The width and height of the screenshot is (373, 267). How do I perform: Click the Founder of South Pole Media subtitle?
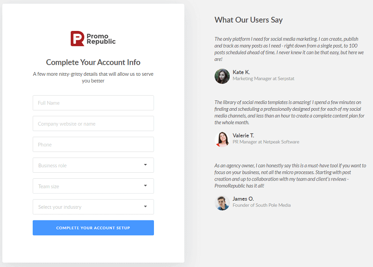(x=261, y=205)
